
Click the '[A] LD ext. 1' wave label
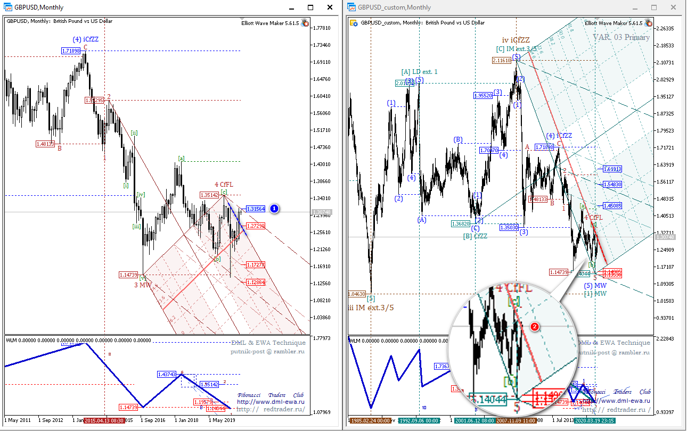pyautogui.click(x=419, y=72)
